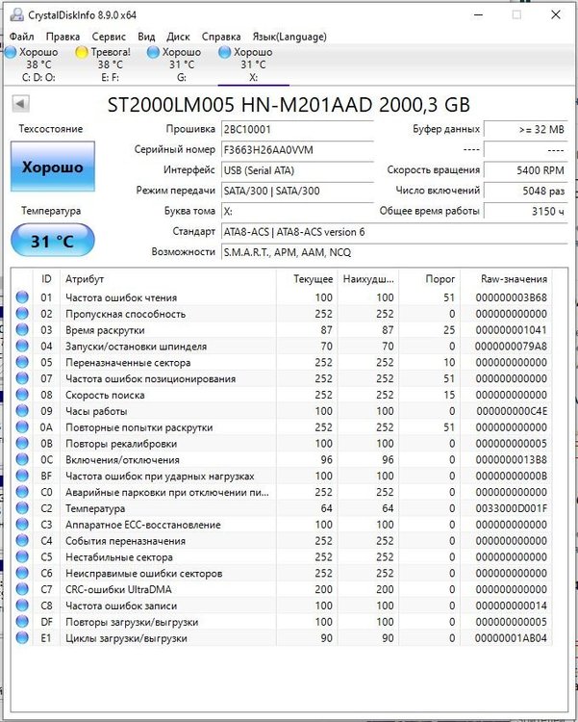
Task: Click the Общее время работы value 3150 ч
Action: [x=525, y=212]
